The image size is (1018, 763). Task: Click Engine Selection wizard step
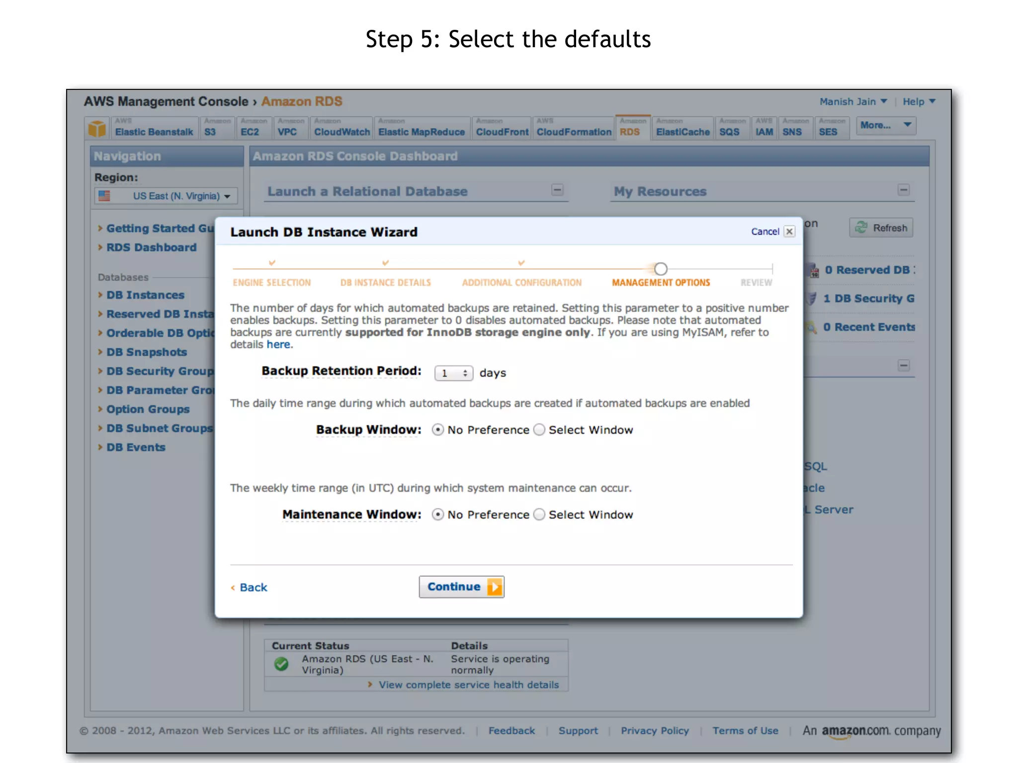click(272, 283)
